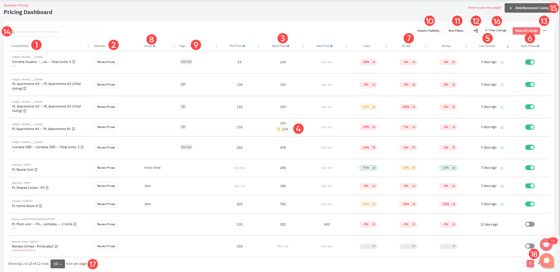Click the 30 day column header
The height and width of the screenshot is (272, 560).
pyautogui.click(x=406, y=46)
